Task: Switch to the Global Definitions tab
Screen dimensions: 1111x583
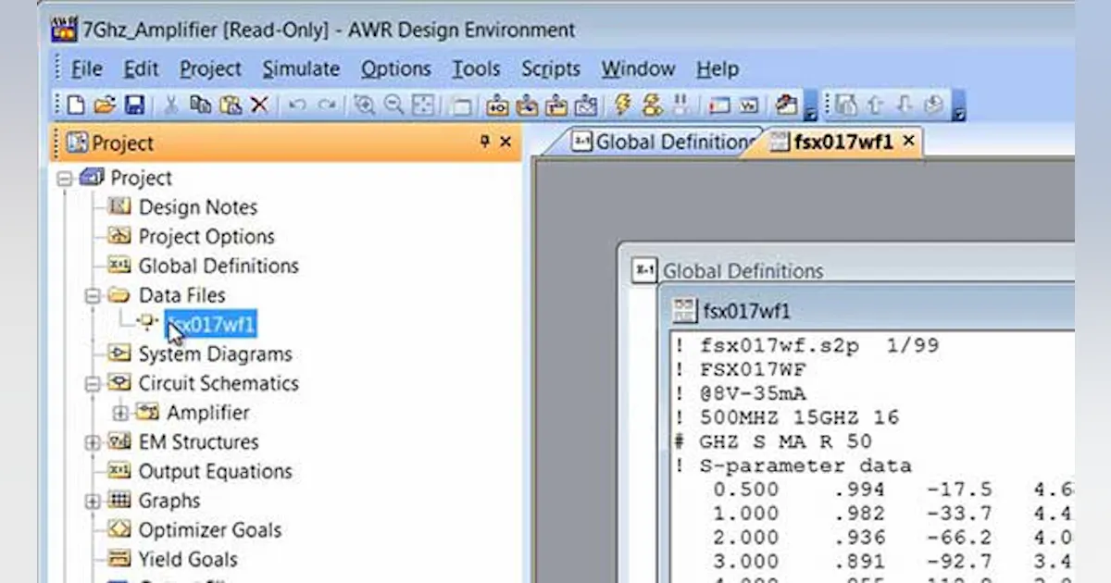Action: pyautogui.click(x=662, y=142)
